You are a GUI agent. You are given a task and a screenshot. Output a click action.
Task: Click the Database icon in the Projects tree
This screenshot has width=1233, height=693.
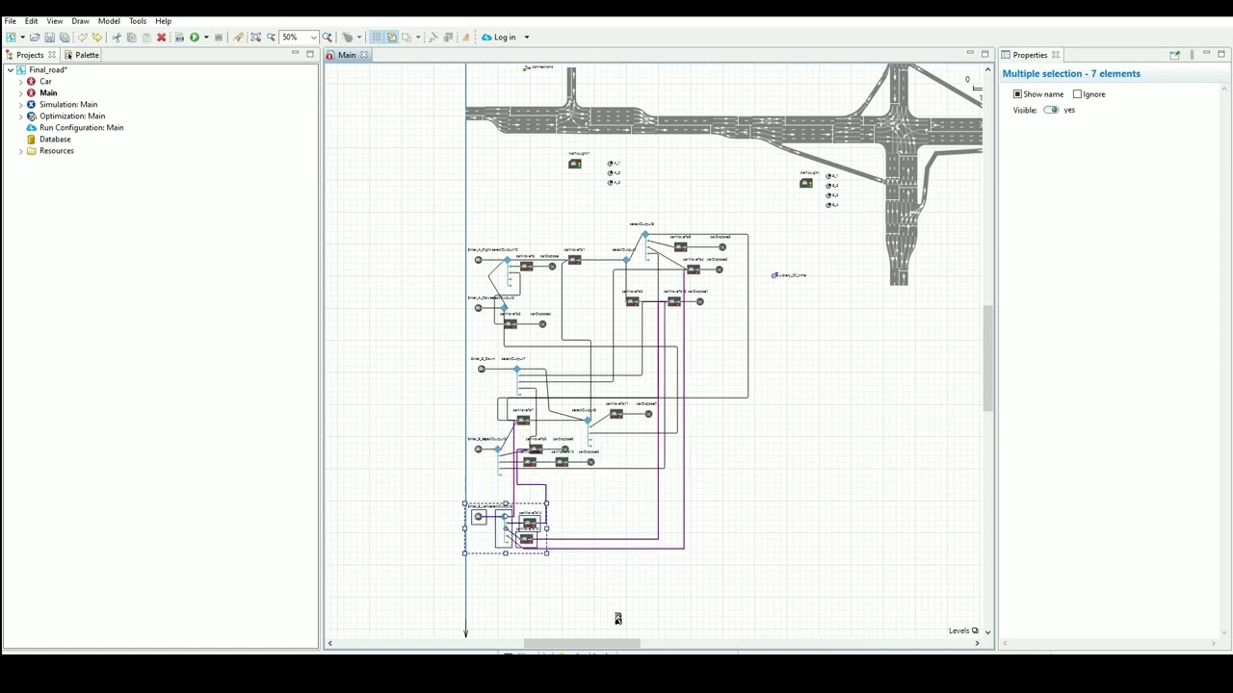(31, 140)
